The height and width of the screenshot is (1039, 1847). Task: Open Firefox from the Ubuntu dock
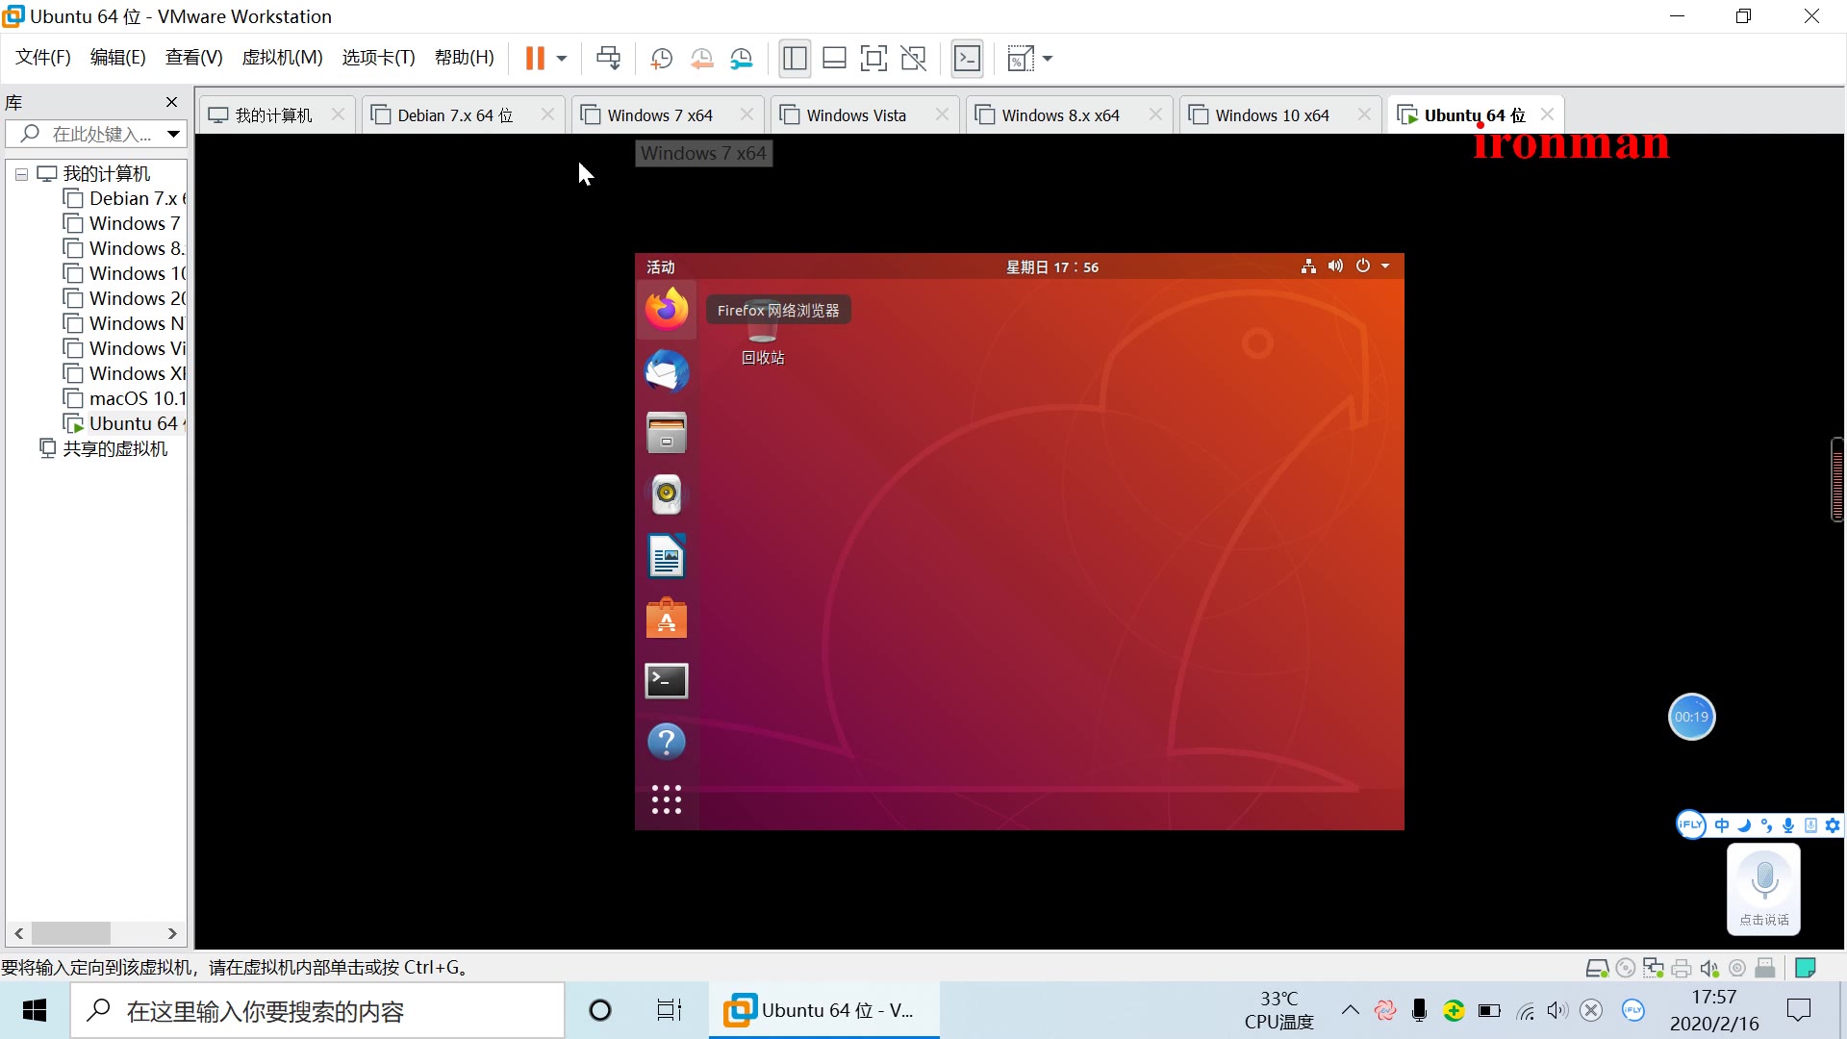pyautogui.click(x=667, y=309)
